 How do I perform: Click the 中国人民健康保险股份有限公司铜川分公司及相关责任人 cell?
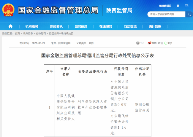point(66,107)
